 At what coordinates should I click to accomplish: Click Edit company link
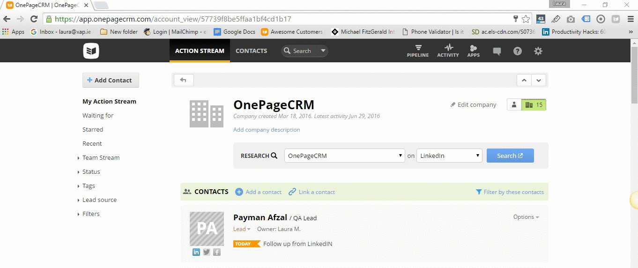point(473,104)
